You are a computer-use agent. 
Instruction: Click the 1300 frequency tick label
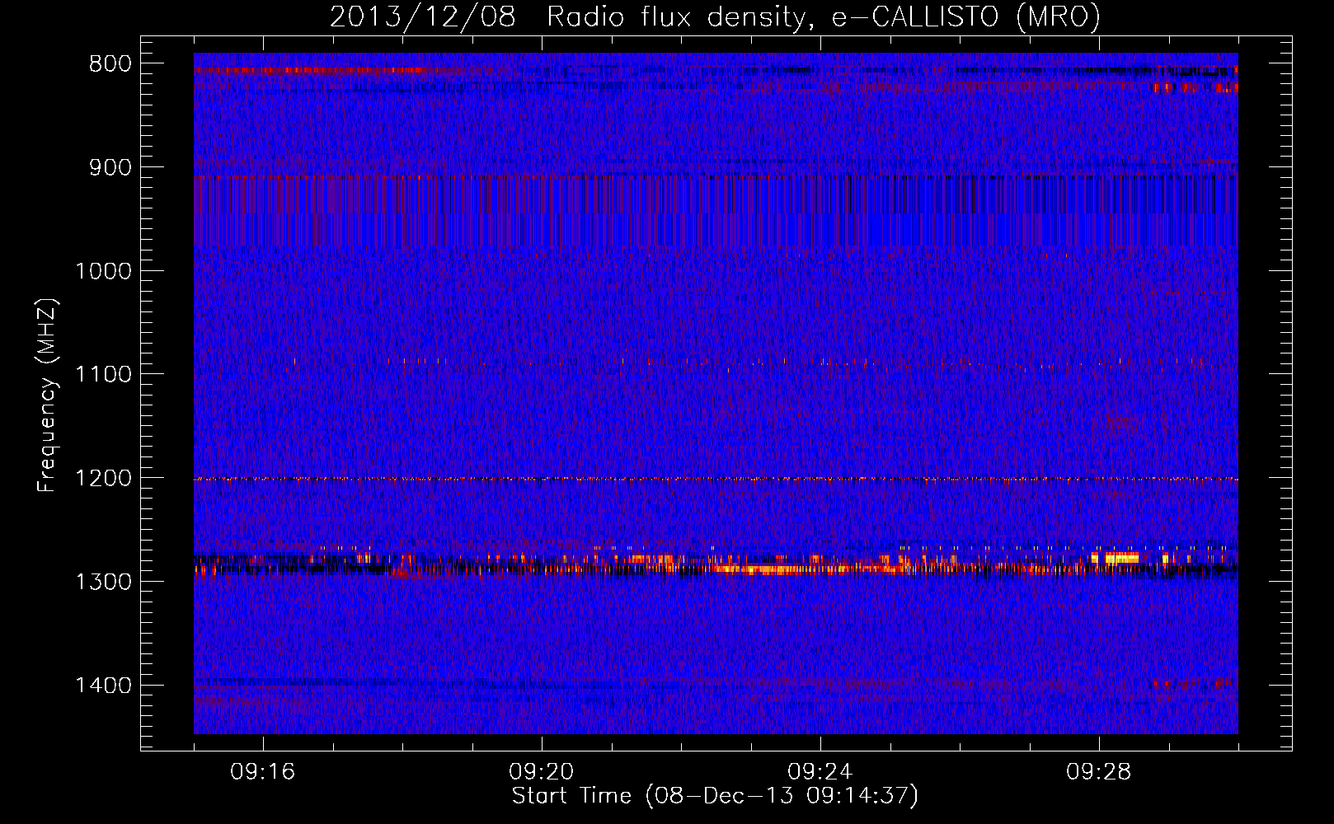[x=103, y=582]
